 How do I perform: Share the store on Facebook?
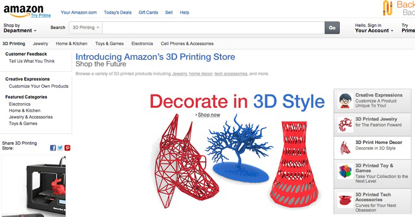tap(53, 148)
